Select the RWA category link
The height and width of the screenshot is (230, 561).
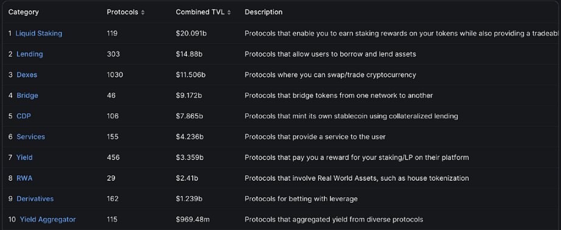[x=24, y=178]
